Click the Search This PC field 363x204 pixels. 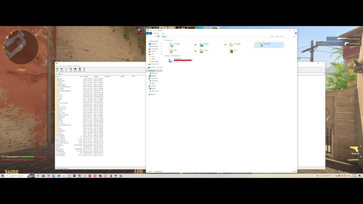(x=285, y=36)
